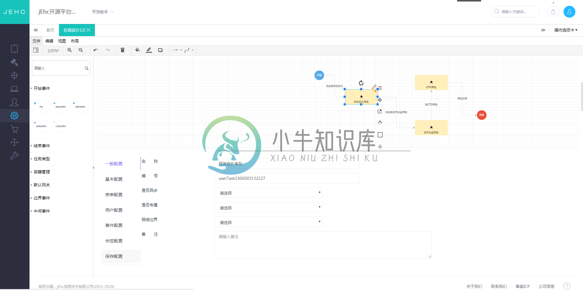Expand the 边界事件 section
The width and height of the screenshot is (583, 290).
pyautogui.click(x=42, y=198)
